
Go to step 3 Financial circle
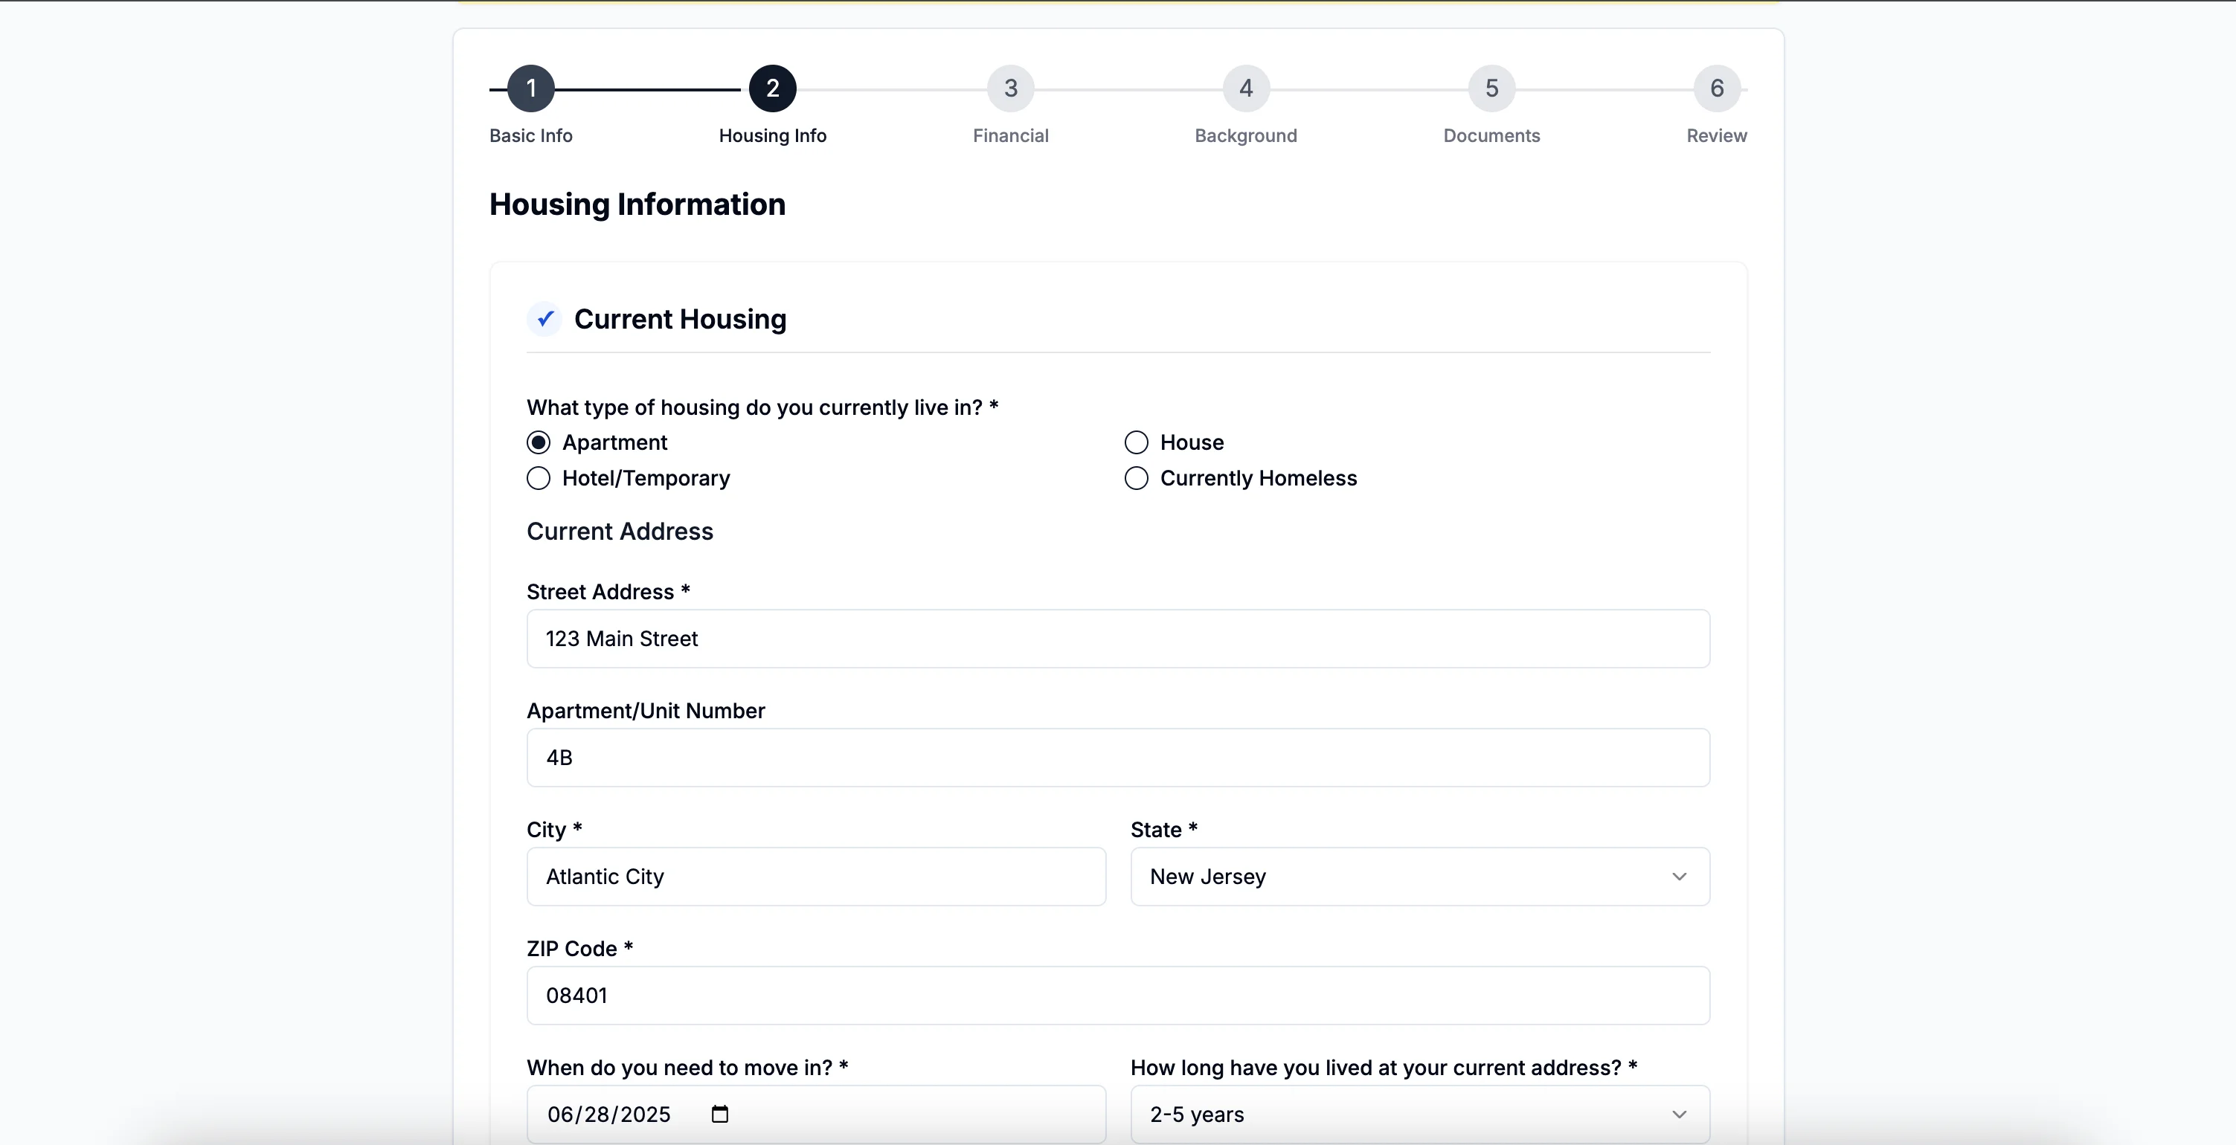1010,88
